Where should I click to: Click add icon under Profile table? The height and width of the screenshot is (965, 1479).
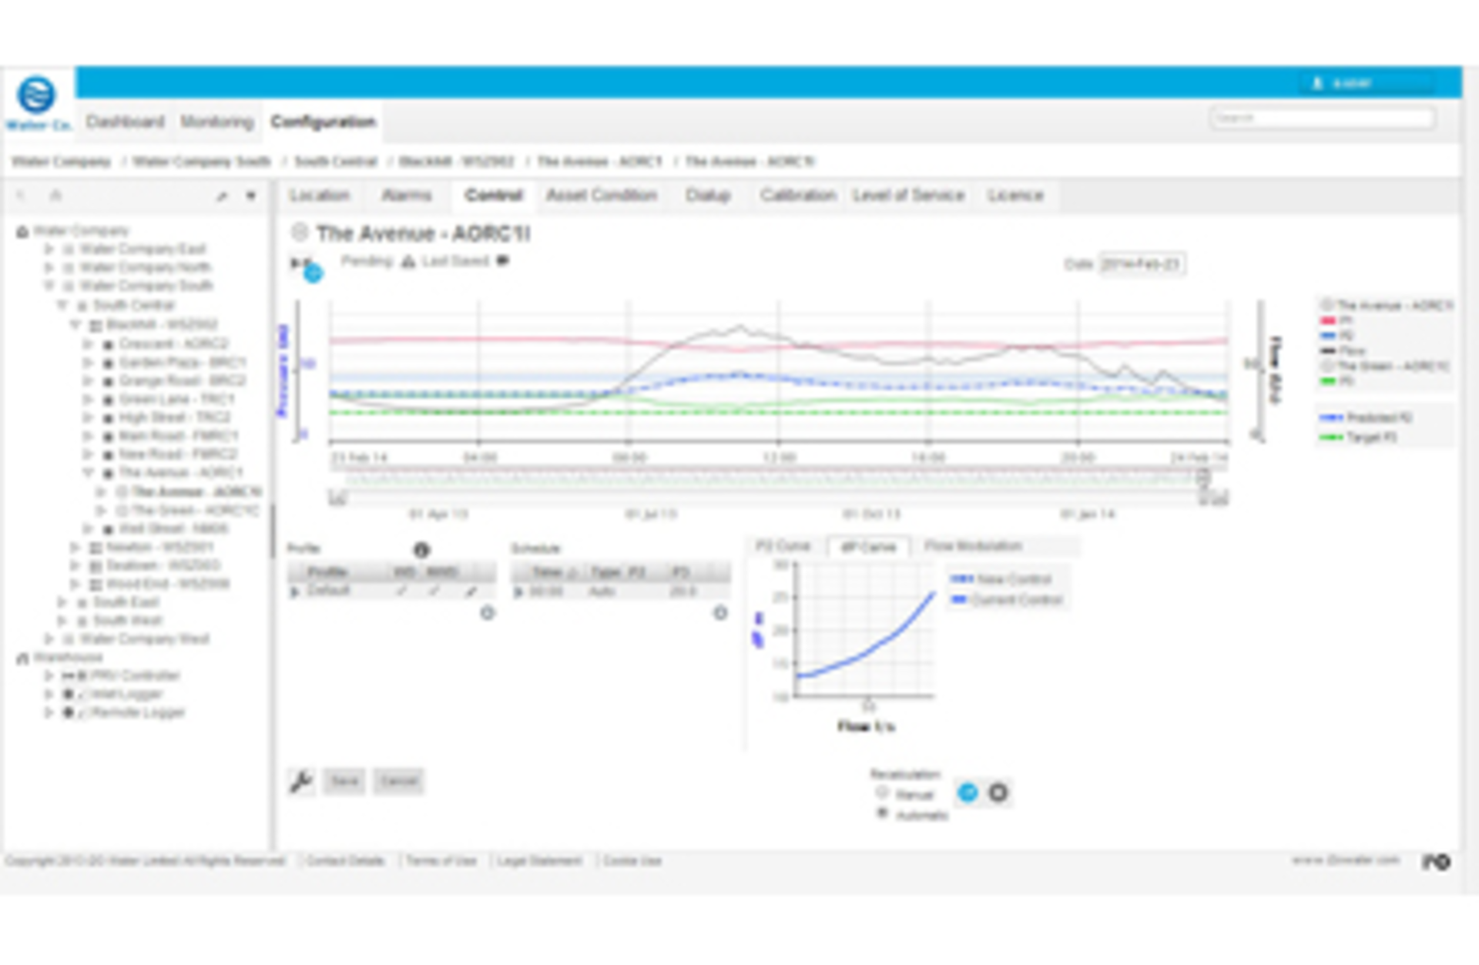pos(487,613)
